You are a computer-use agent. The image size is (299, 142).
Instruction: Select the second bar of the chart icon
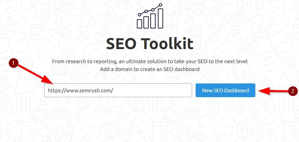point(146,22)
